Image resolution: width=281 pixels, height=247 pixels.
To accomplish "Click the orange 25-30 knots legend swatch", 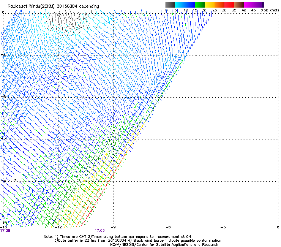I will tap(219, 5).
